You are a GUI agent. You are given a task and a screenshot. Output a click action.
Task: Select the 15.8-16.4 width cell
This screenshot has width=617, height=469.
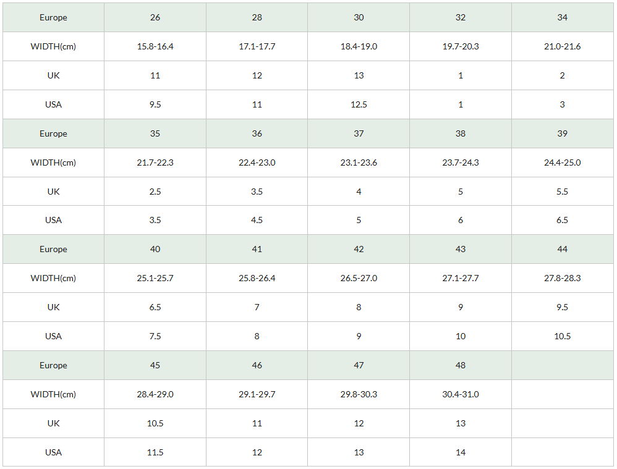pyautogui.click(x=155, y=46)
